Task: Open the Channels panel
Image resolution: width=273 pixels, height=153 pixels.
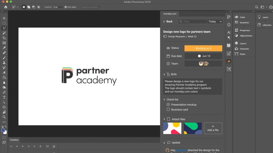Action: 242,49
